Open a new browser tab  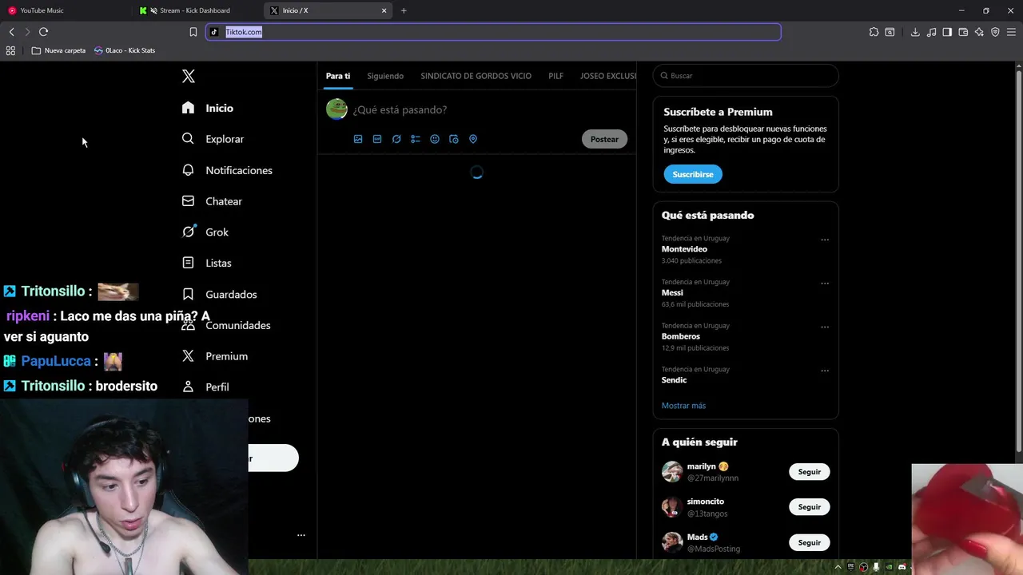[x=404, y=10]
